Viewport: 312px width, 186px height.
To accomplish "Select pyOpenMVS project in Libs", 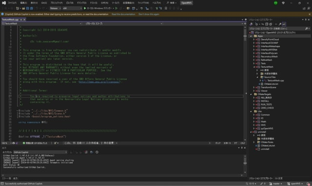I will pos(267,129).
